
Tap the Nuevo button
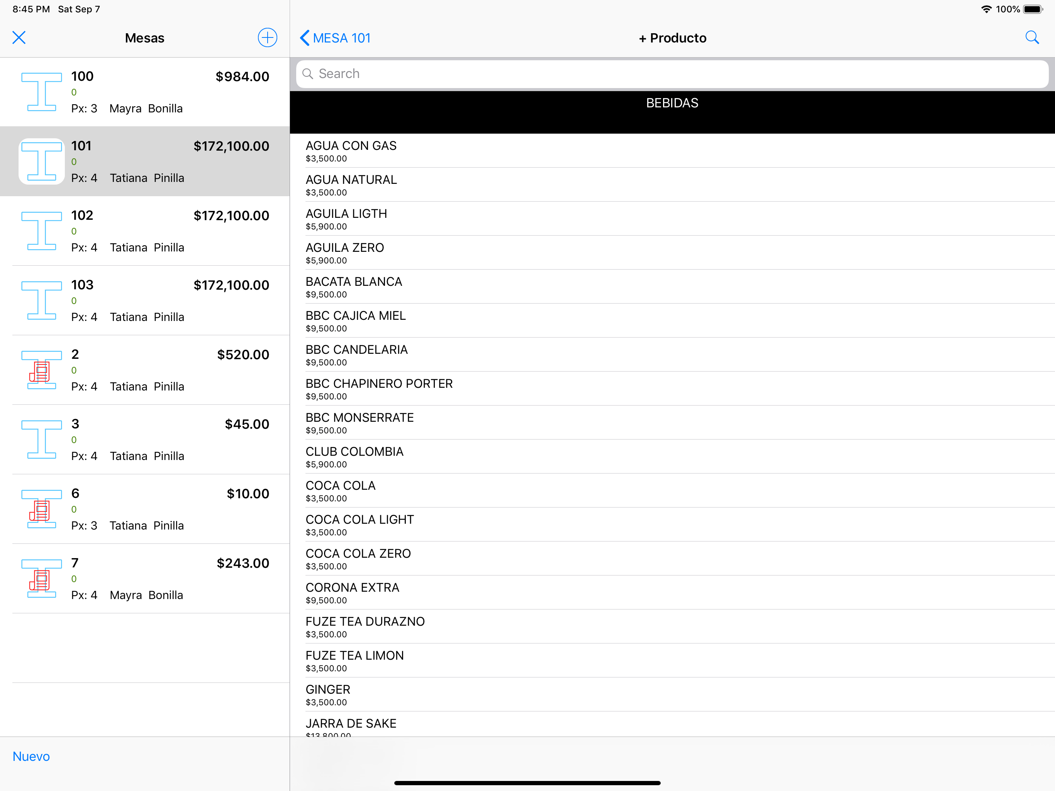point(31,756)
